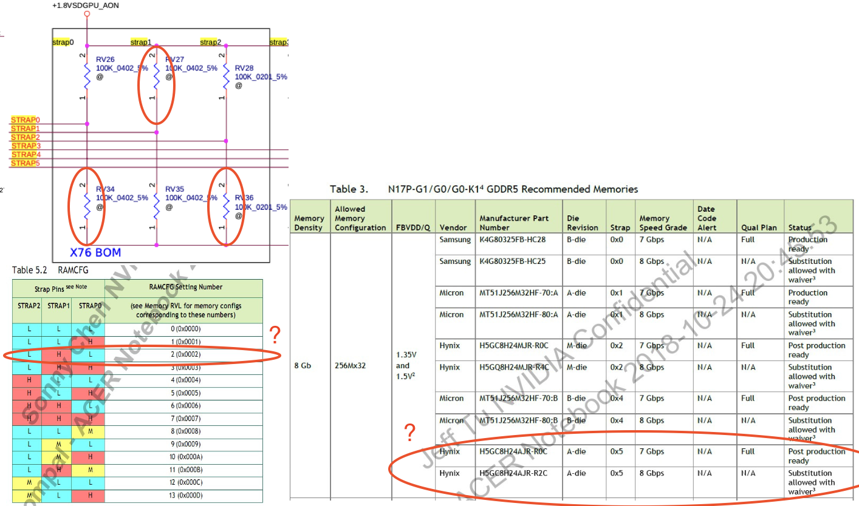Click the STRAP1 net label on the schematic
The height and width of the screenshot is (506, 859).
(x=25, y=129)
